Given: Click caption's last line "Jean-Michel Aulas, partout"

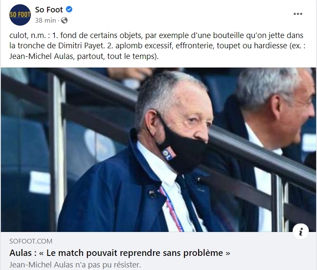Looking at the screenshot, I should [84, 56].
